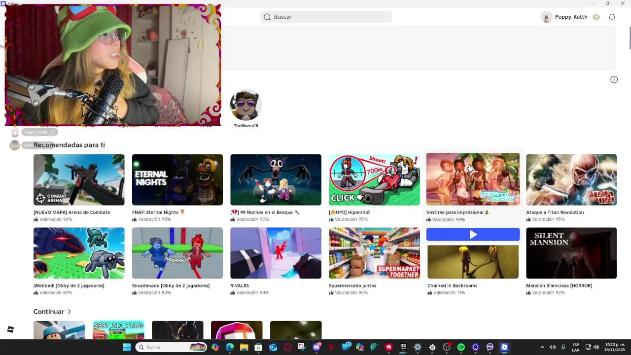631x355 pixels.
Task: Open Opera GX browser from taskbar
Action: pyautogui.click(x=287, y=347)
